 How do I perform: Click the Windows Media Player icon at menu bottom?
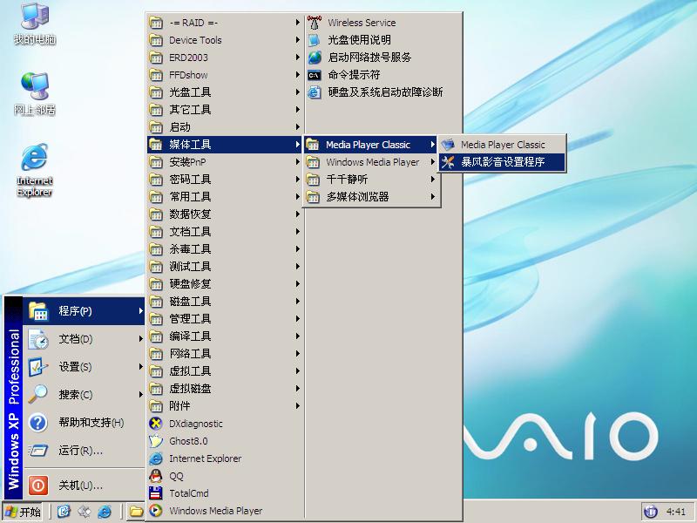156,511
